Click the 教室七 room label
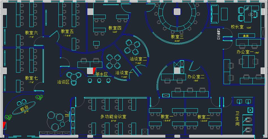 click(x=31, y=78)
